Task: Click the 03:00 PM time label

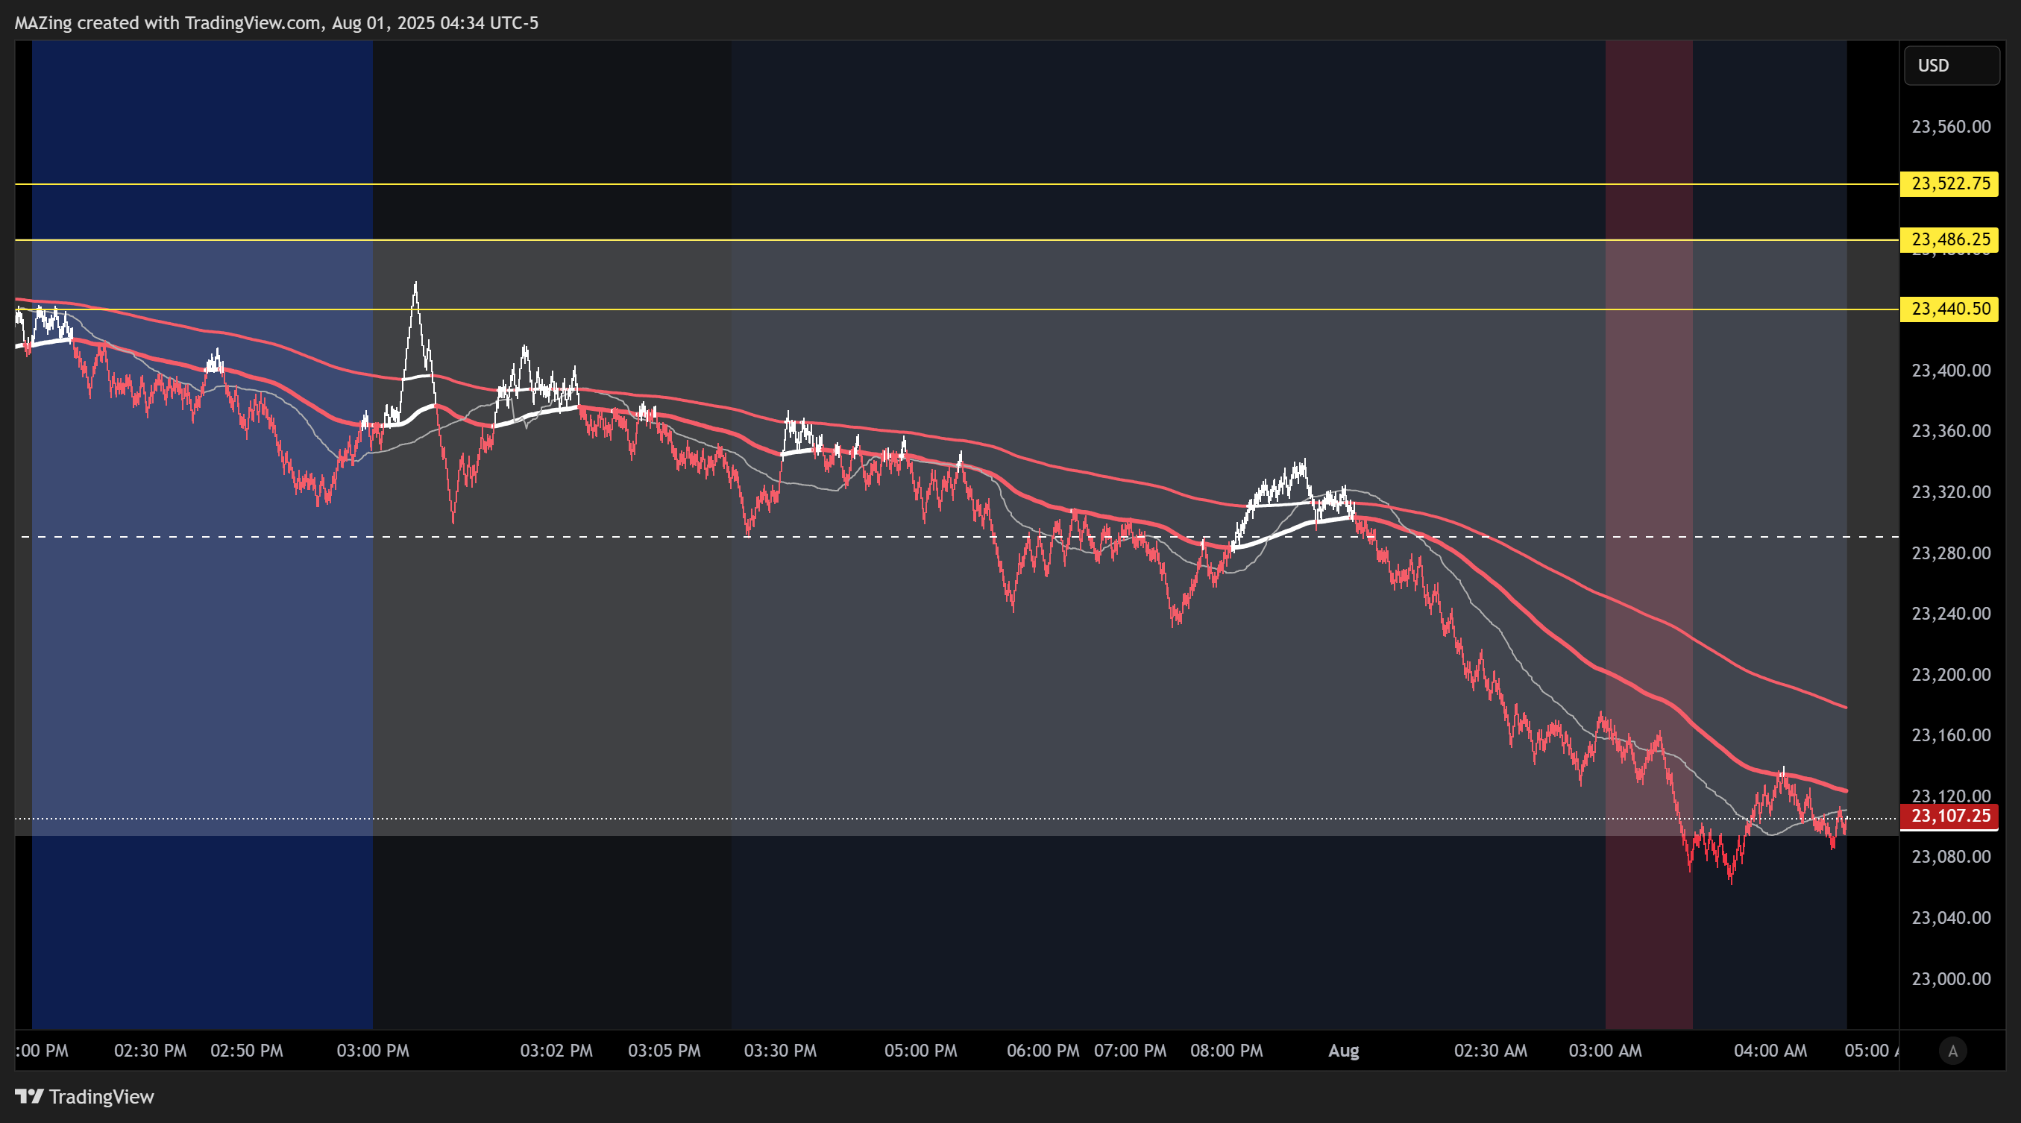Action: pos(373,1051)
